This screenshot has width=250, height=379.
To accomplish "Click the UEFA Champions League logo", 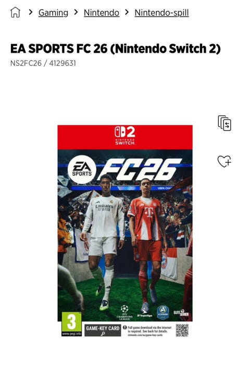I will tap(124, 312).
